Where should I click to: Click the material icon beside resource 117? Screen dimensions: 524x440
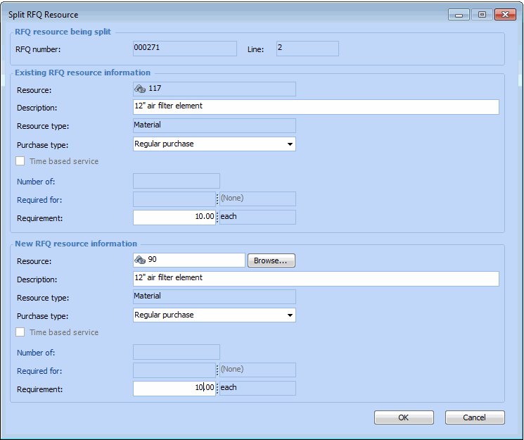point(139,89)
